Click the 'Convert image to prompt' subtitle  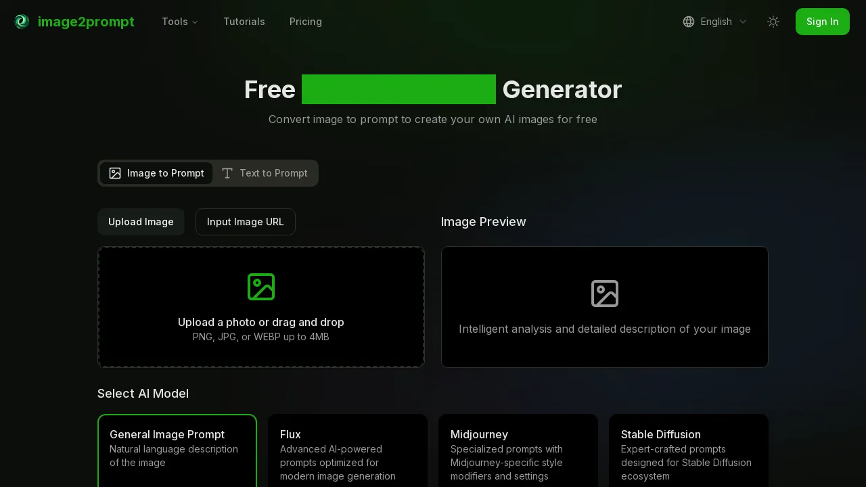point(433,120)
